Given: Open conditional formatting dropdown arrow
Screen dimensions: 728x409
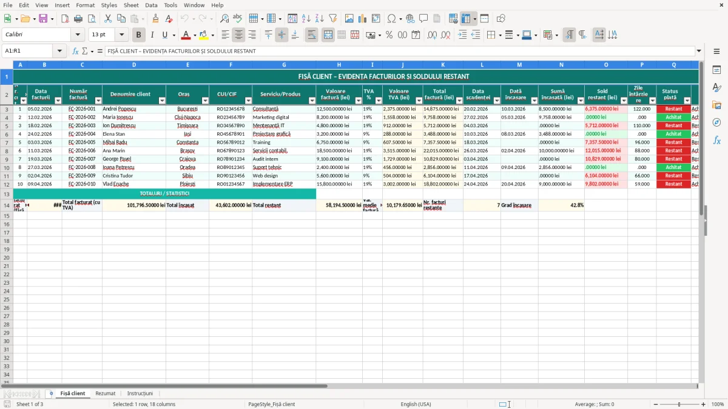Looking at the screenshot, I should pos(556,35).
